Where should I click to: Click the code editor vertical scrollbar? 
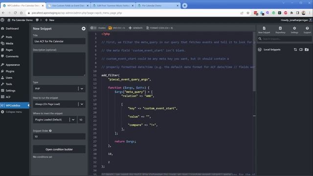click(x=254, y=62)
